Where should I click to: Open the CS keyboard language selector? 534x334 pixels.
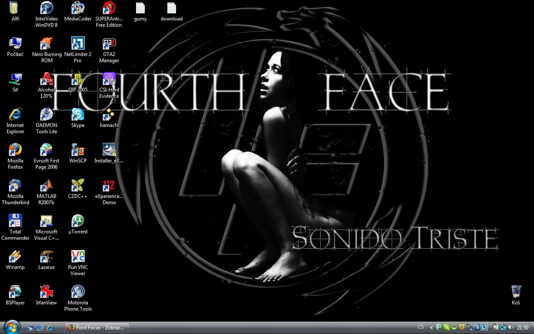tap(421, 327)
